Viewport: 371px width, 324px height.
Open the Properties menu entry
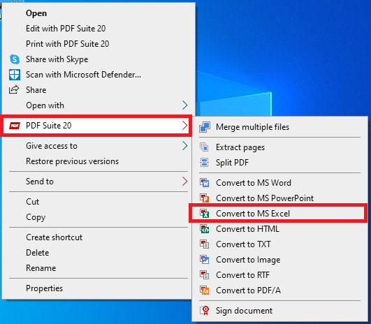[45, 288]
